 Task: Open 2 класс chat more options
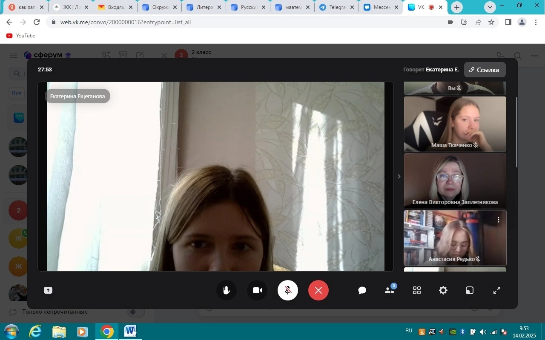pyautogui.click(x=535, y=56)
